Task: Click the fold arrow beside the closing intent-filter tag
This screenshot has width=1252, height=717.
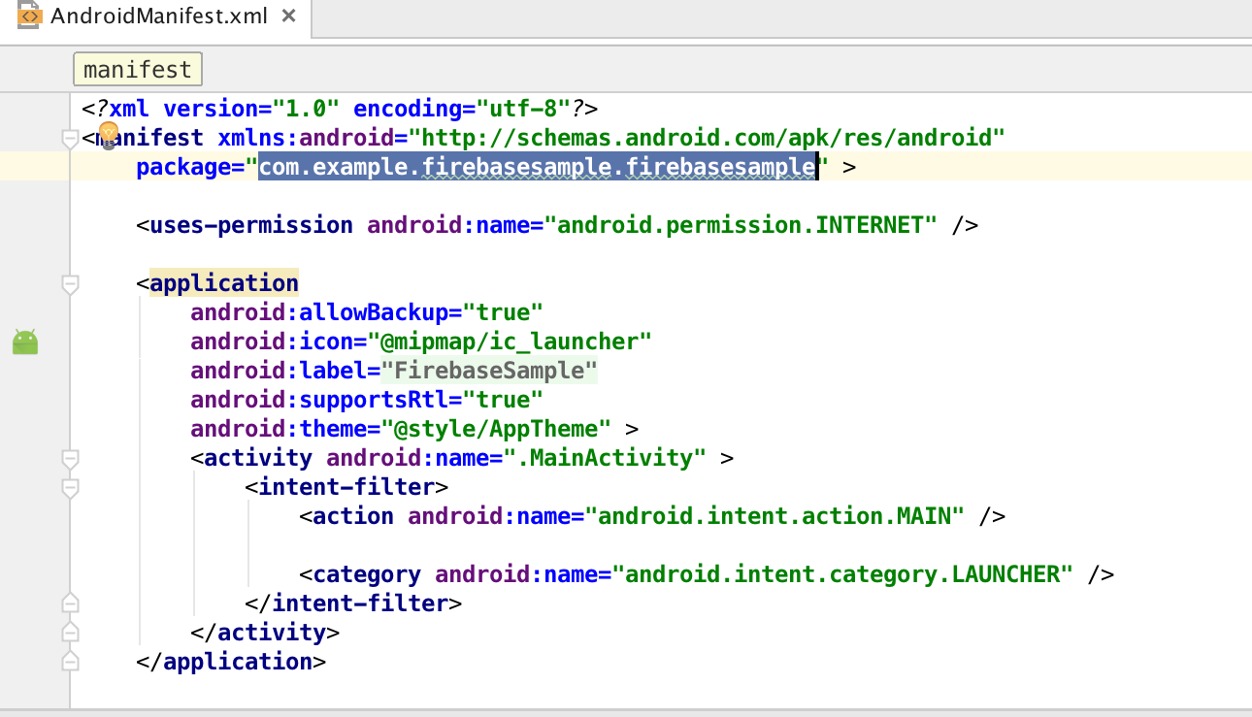Action: pyautogui.click(x=70, y=602)
